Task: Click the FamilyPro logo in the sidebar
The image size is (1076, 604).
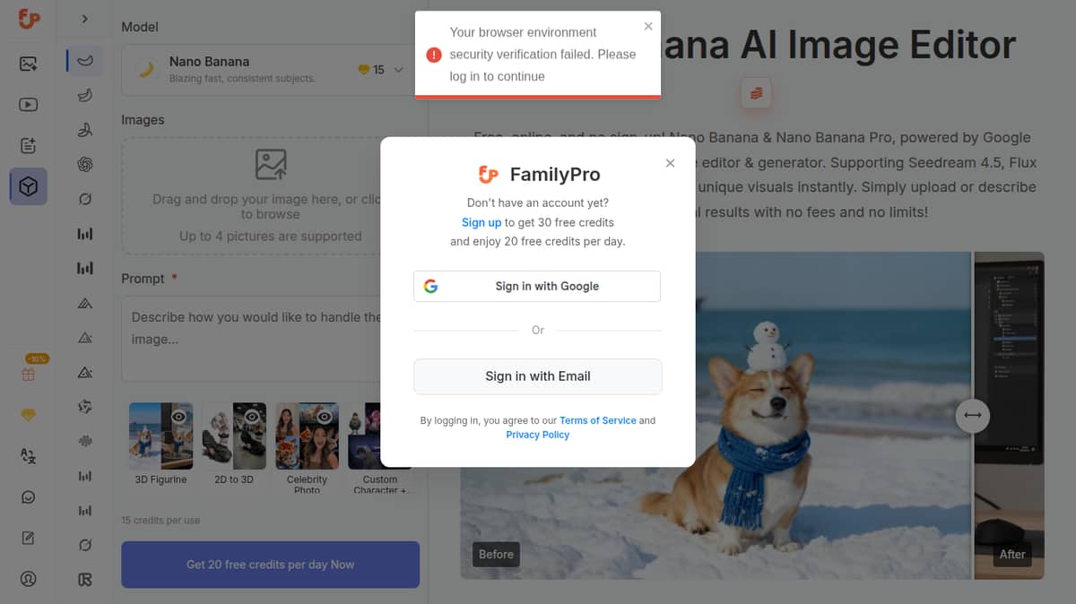Action: (x=29, y=19)
